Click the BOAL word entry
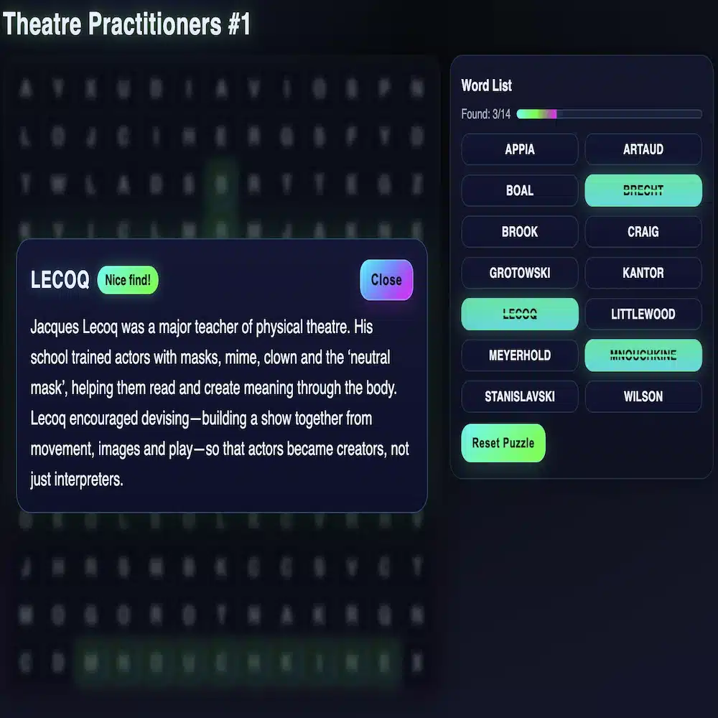This screenshot has width=718, height=718. (519, 190)
